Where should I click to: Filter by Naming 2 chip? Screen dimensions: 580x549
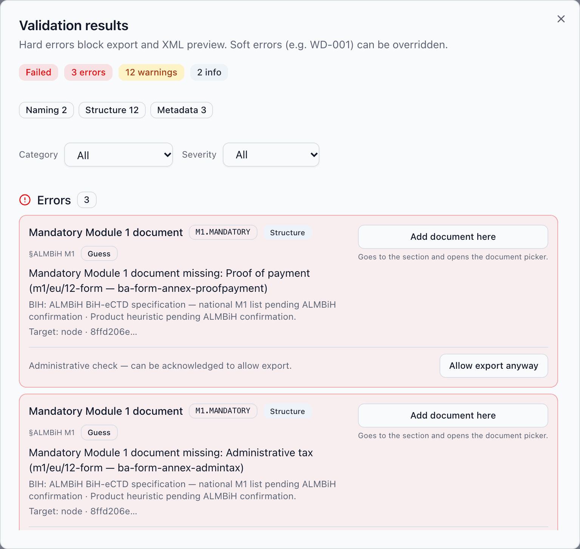click(x=46, y=110)
